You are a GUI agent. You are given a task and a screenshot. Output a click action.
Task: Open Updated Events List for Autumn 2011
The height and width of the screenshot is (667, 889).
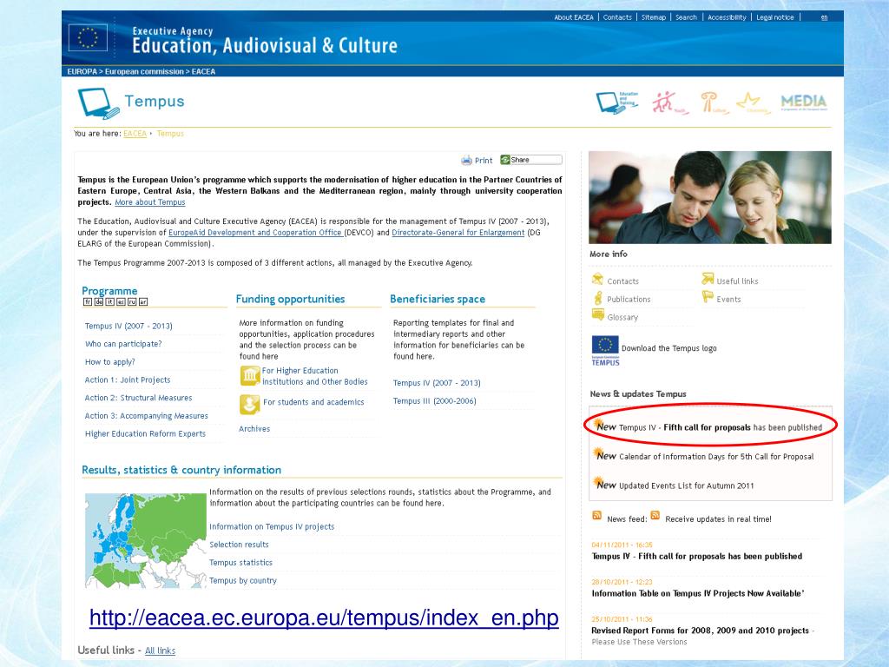pos(686,485)
